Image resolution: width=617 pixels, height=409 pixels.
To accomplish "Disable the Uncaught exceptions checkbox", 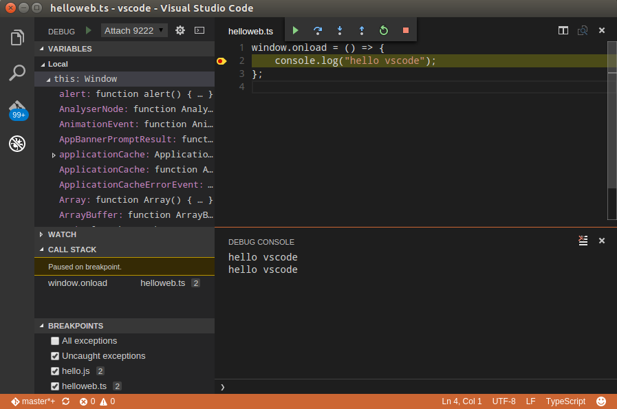I will tap(55, 356).
